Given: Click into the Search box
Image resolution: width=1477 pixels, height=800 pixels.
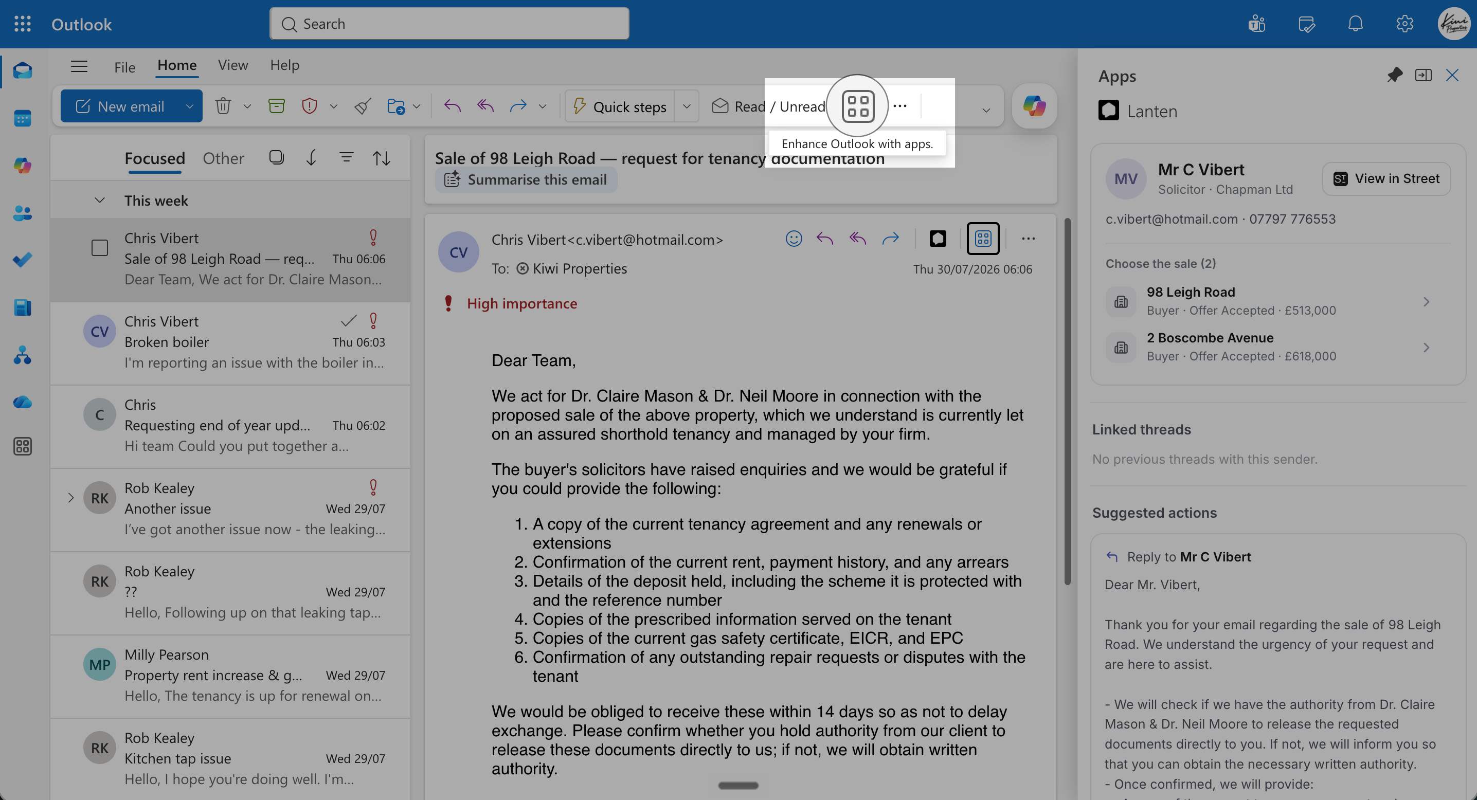Looking at the screenshot, I should [449, 24].
